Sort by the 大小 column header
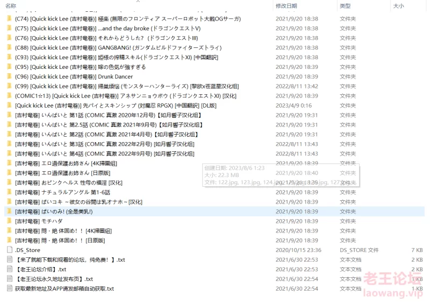This screenshot has height=302, width=430. [x=398, y=6]
